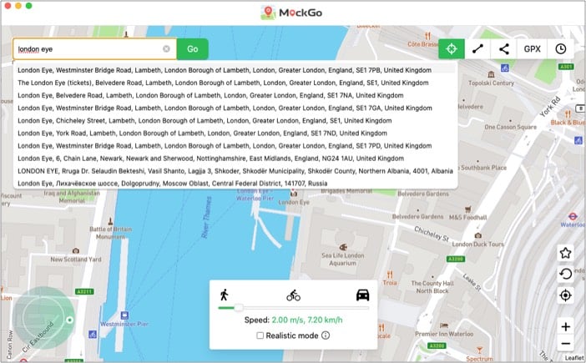Select the teleport mode crosshair icon
The image size is (586, 363).
pyautogui.click(x=451, y=49)
